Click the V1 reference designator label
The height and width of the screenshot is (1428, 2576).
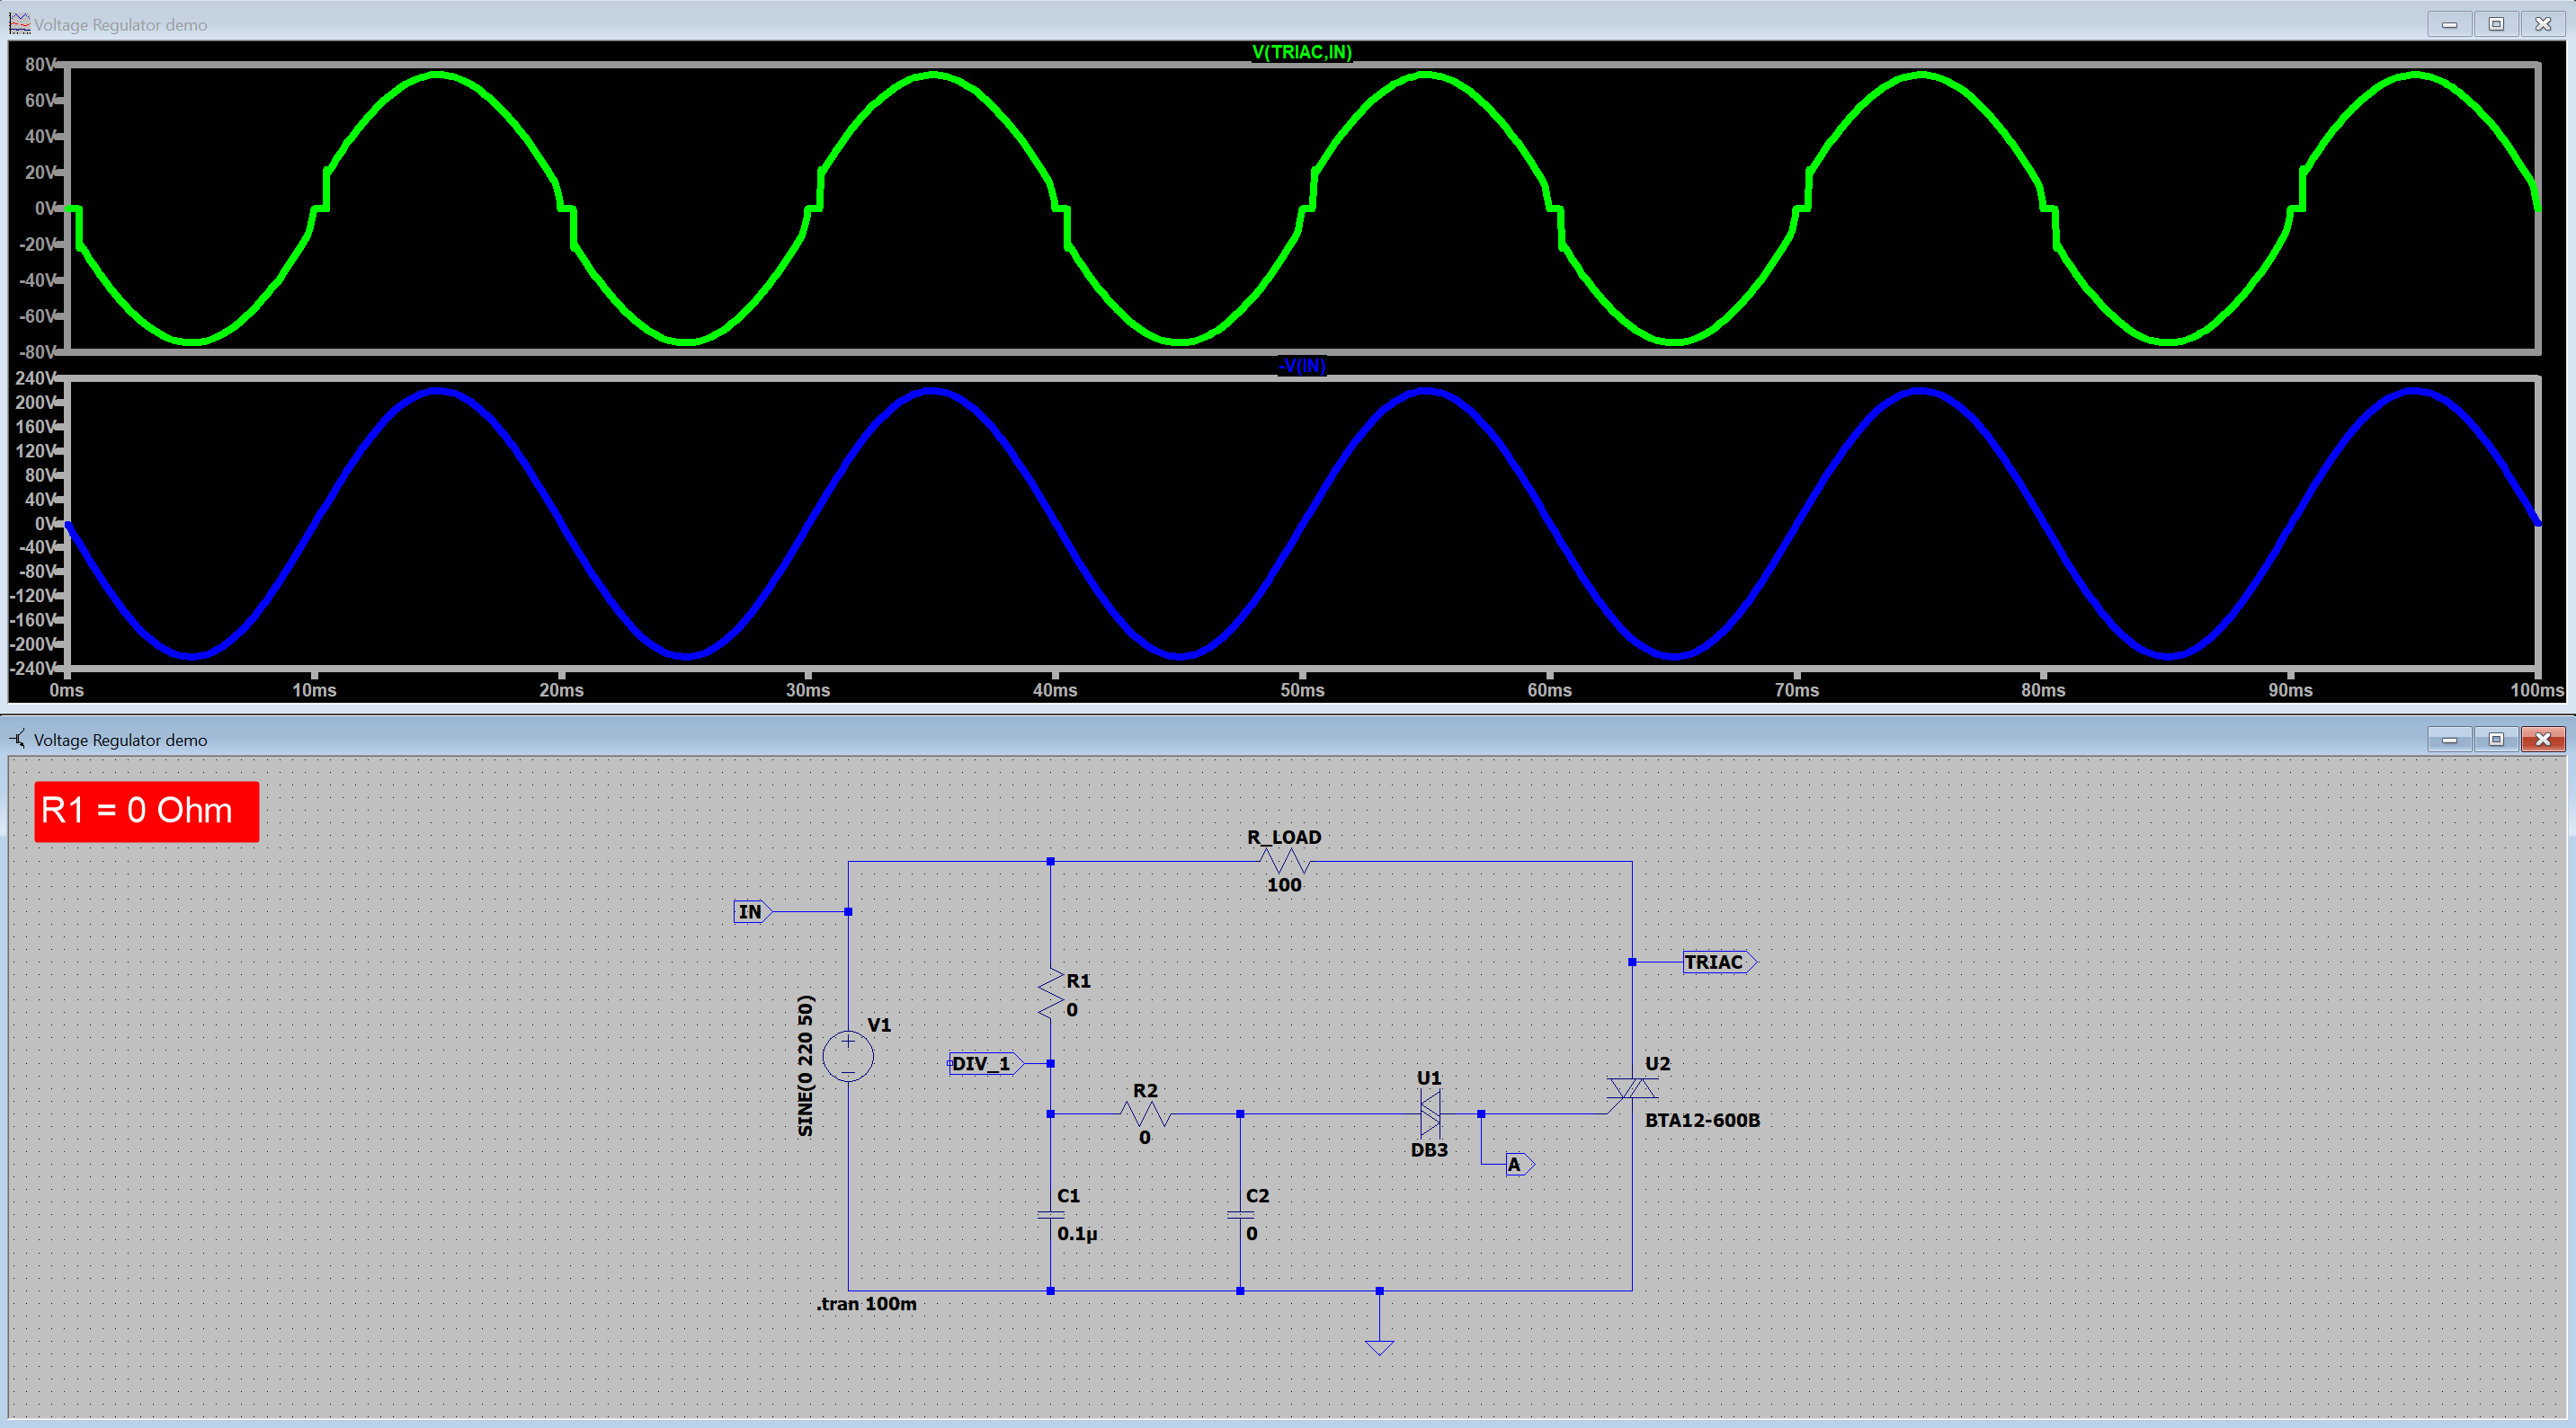coord(878,1024)
